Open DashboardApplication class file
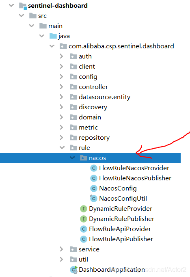Viewport: 190px width, 277px height. pos(112,270)
